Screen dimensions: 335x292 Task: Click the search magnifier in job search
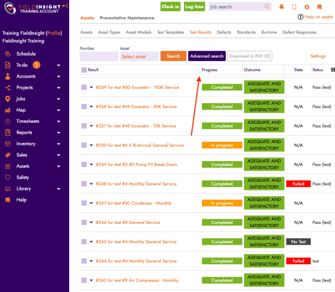click(267, 7)
